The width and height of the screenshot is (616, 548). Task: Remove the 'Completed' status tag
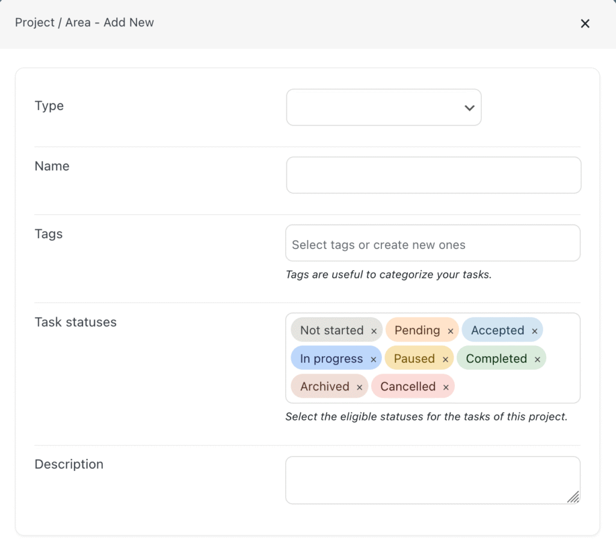click(x=537, y=360)
